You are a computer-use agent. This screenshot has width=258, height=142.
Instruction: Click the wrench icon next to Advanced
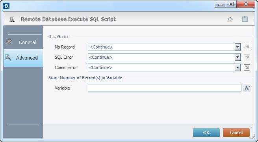8,58
